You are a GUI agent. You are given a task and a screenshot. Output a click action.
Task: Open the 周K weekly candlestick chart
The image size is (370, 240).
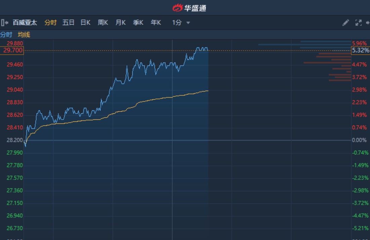[x=103, y=23]
